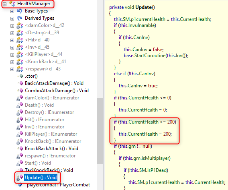Open TaxiKnockBack() : Void method

(x=49, y=170)
